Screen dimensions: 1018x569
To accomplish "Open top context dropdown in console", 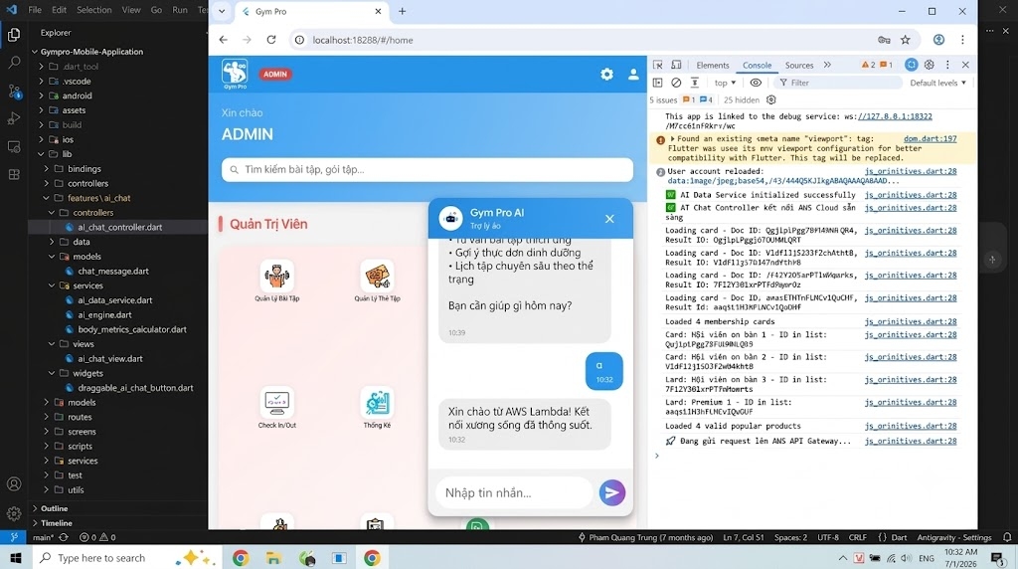I will click(x=725, y=83).
